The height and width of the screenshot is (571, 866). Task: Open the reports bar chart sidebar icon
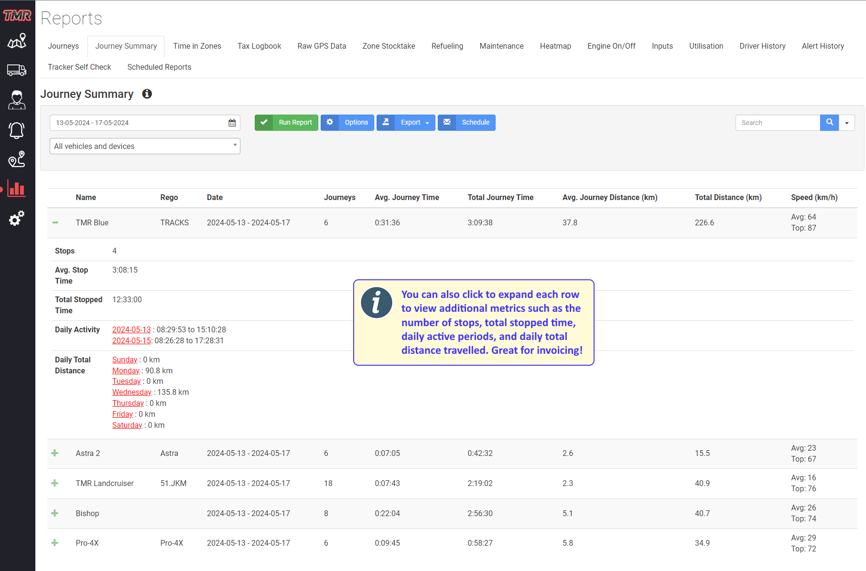[x=17, y=189]
